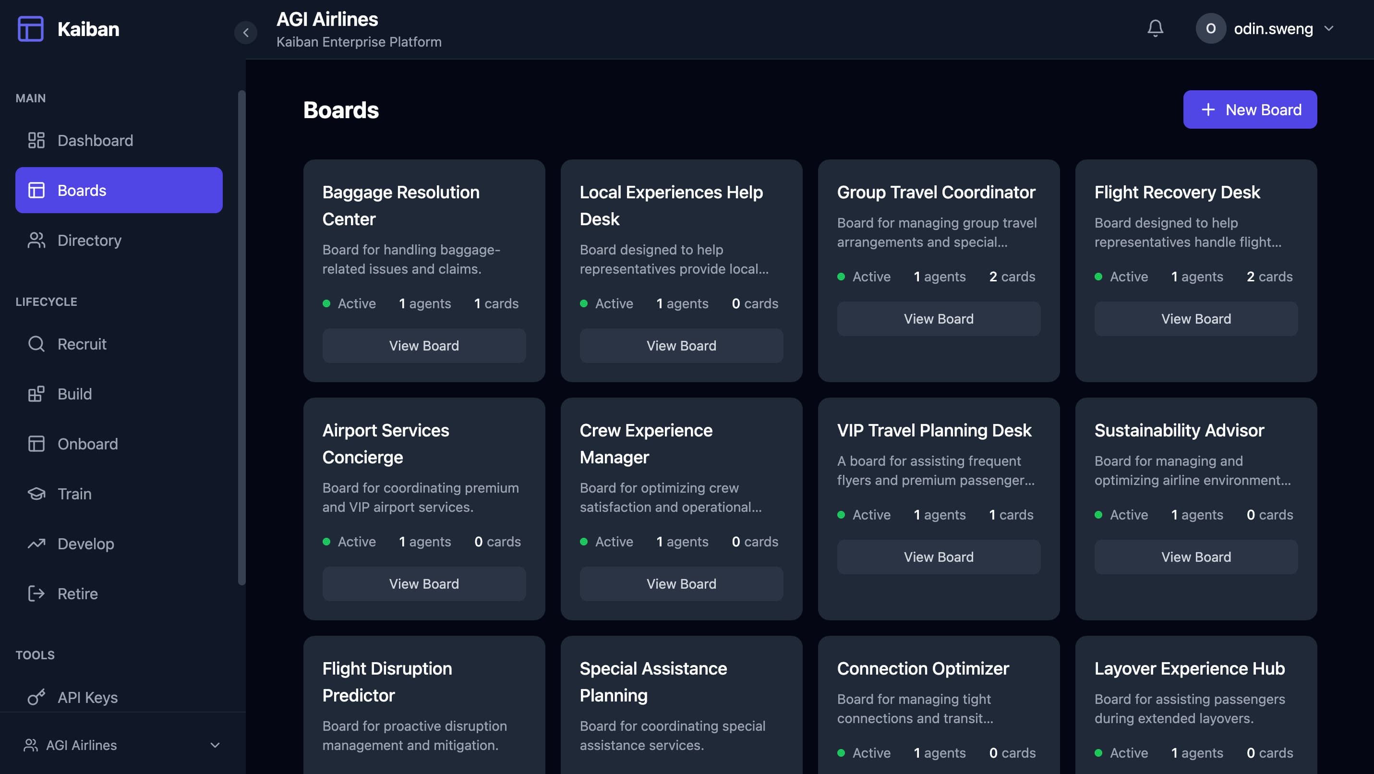The image size is (1374, 774).
Task: View Board for Airport Services Concierge
Action: [x=424, y=583]
